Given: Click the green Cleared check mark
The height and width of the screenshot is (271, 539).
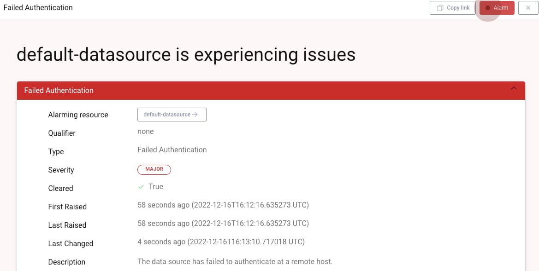Looking at the screenshot, I should [141, 187].
